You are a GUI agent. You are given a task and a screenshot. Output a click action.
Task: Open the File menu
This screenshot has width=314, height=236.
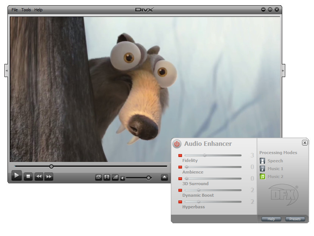pos(15,10)
